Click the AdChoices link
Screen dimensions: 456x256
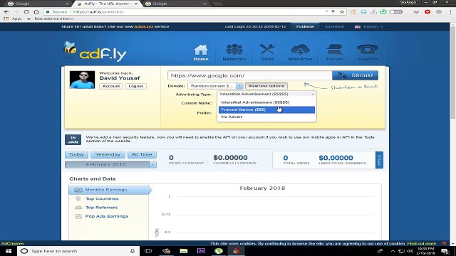(12, 243)
